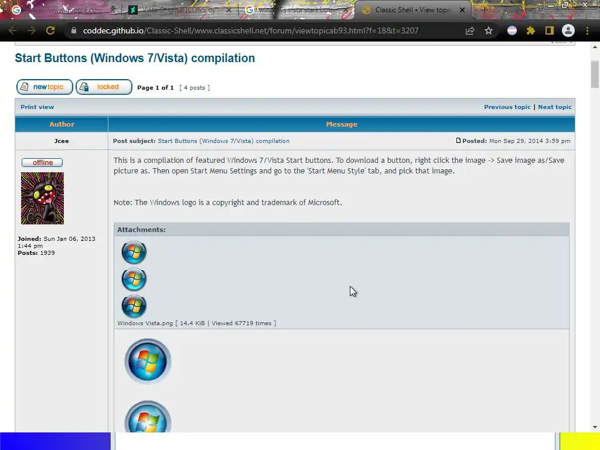This screenshot has width=600, height=450.
Task: Open the Extensions puzzle piece menu
Action: click(x=530, y=30)
